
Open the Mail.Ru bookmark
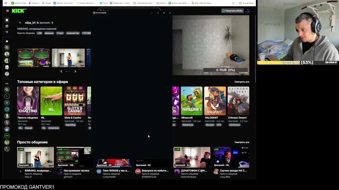(x=64, y=3)
